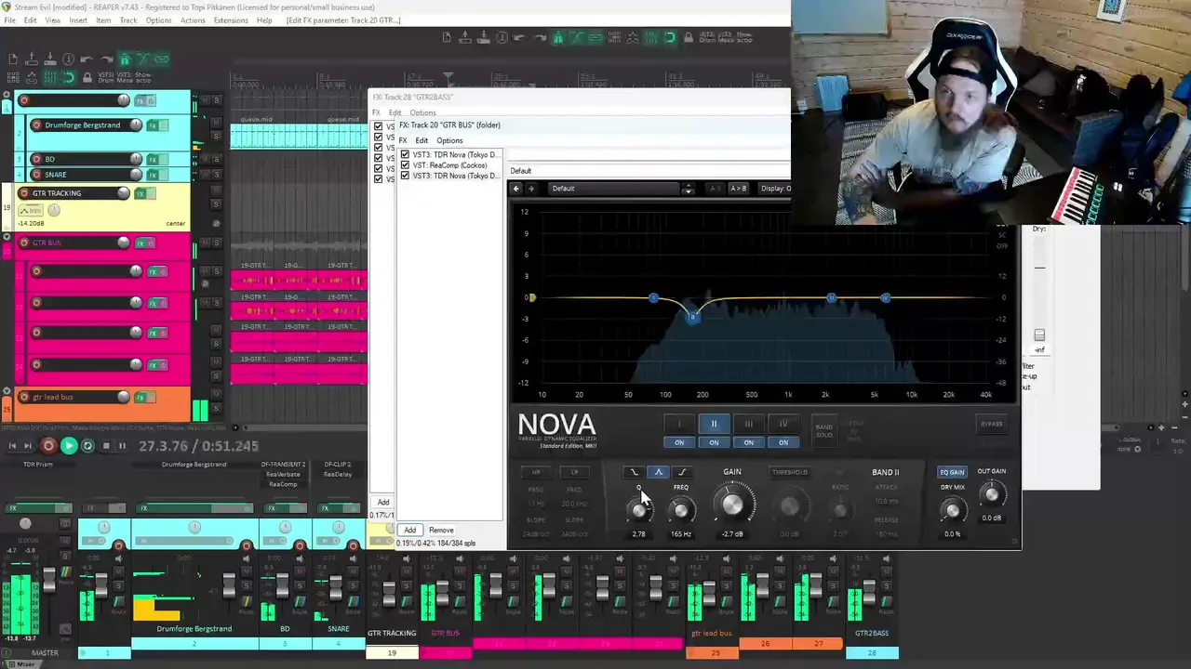Open FX on gtr lead bus track

(x=142, y=398)
